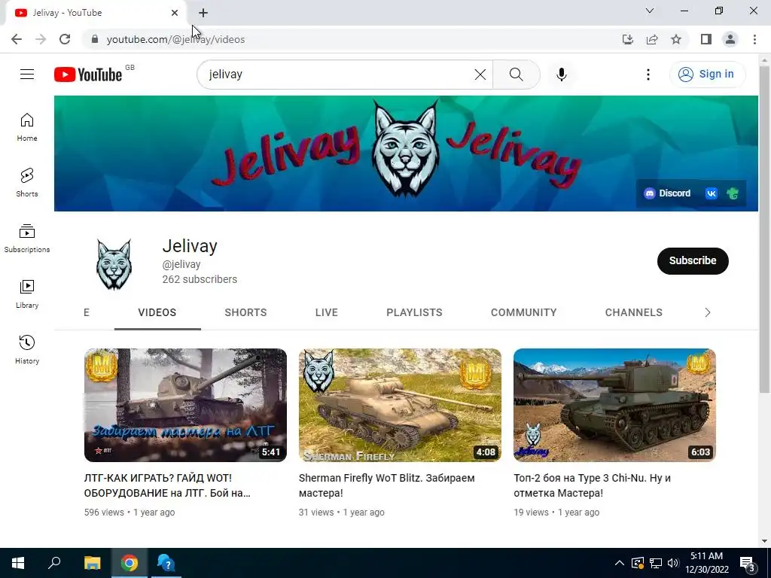Open the Windows Start menu
Image resolution: width=771 pixels, height=578 pixels.
point(18,563)
